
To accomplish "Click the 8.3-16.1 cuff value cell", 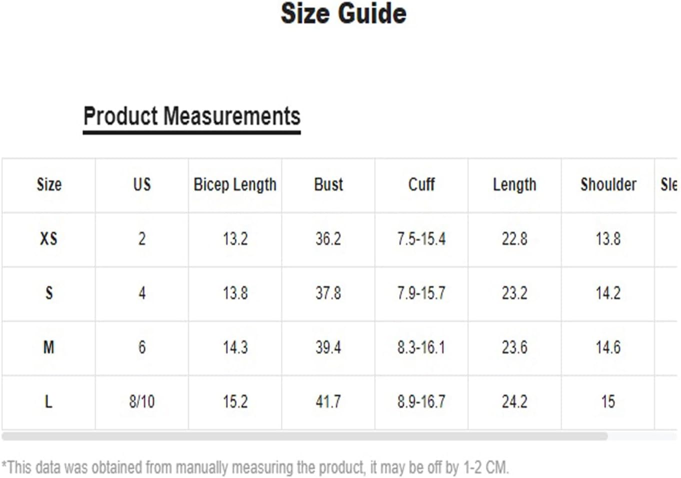I will coord(421,347).
